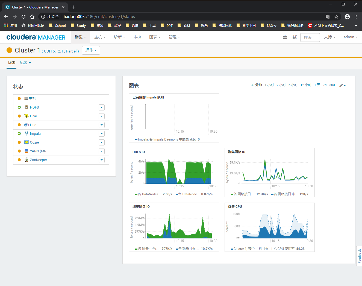Viewport: 362px width, 286px height.
Task: Click the 搜索 search input field
Action: pyautogui.click(x=310, y=37)
